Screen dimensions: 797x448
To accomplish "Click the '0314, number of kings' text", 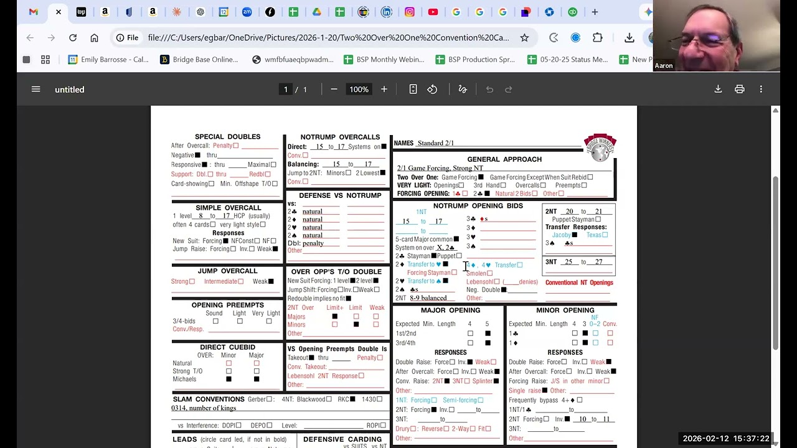I will point(204,408).
